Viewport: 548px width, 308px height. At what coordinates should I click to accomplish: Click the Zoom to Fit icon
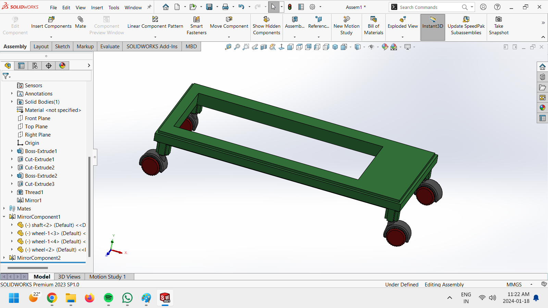[228, 47]
